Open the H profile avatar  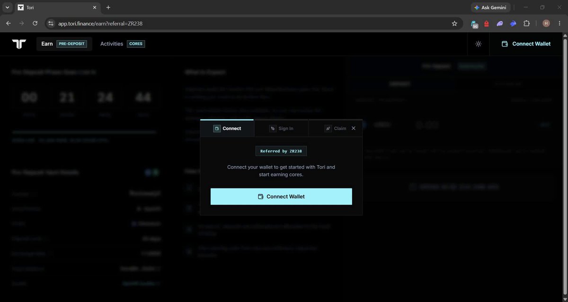(546, 23)
